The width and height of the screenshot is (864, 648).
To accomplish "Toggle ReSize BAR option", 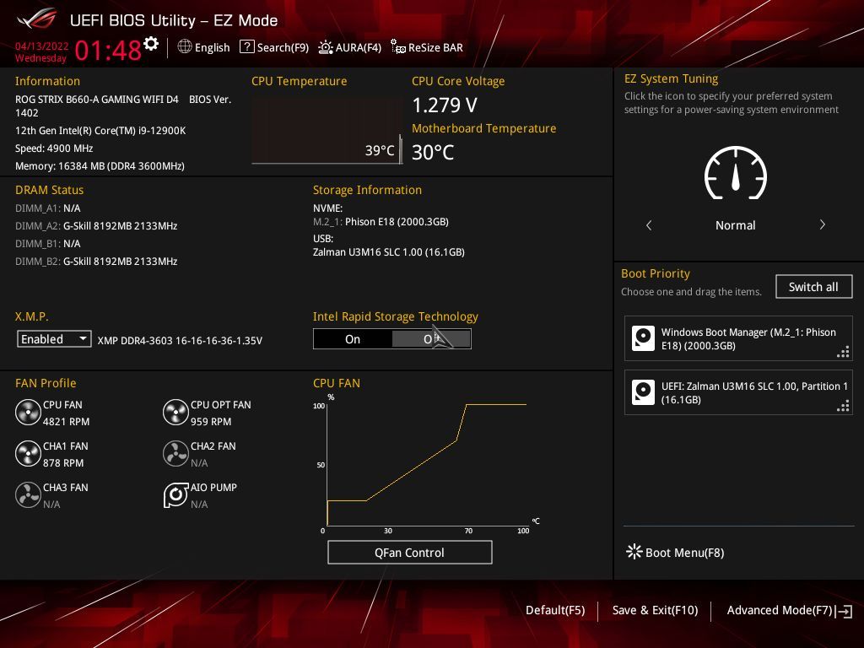I will pos(427,47).
